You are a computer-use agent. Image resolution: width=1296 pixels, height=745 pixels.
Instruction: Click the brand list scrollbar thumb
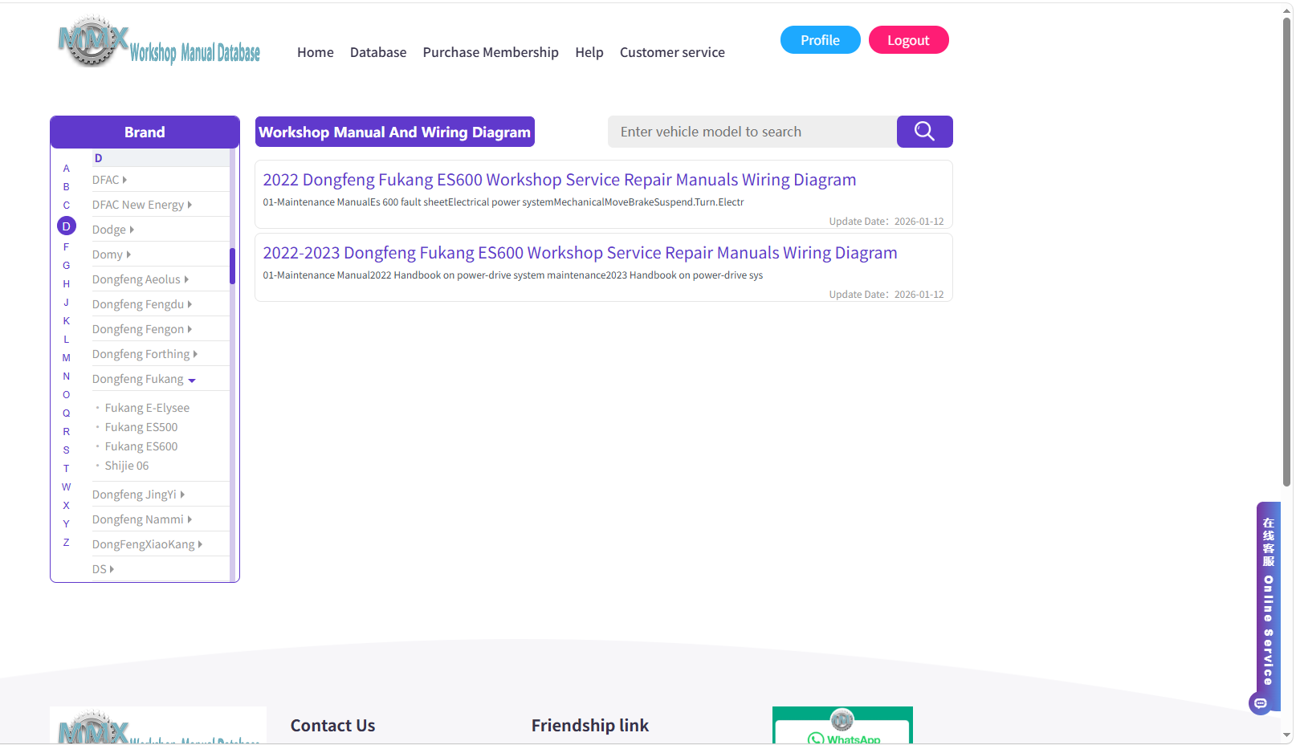[x=232, y=266]
